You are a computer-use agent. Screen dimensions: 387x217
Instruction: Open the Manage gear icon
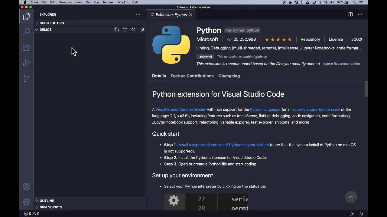[x=27, y=202]
